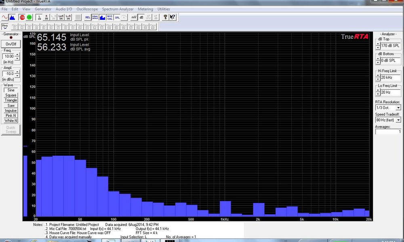Click the Mem 2 memory icon
The image size is (404, 242).
(x=22, y=27)
